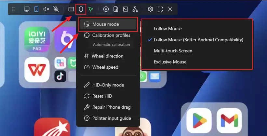Open the purple app icon beside iQIYI
Viewport: 267px width, 136px height.
pyautogui.click(x=66, y=39)
